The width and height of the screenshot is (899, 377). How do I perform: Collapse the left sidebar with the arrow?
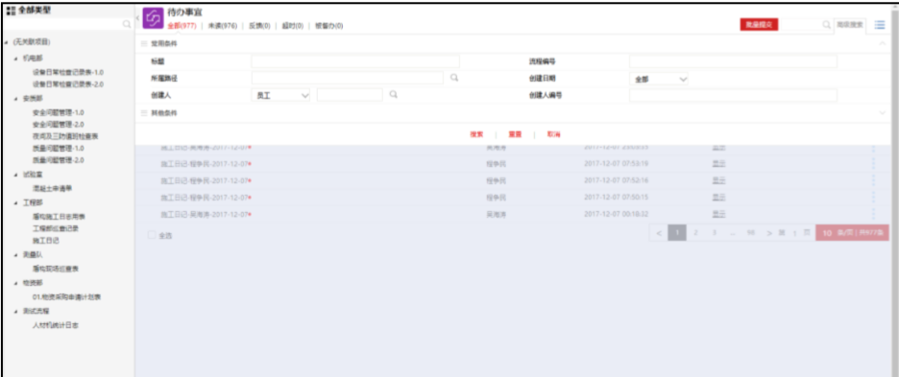(x=137, y=19)
